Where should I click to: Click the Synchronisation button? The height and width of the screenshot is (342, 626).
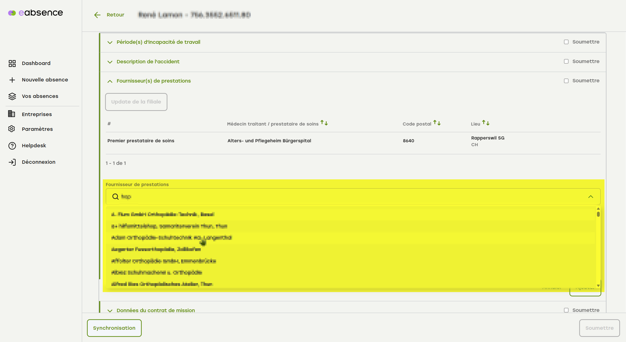click(114, 328)
